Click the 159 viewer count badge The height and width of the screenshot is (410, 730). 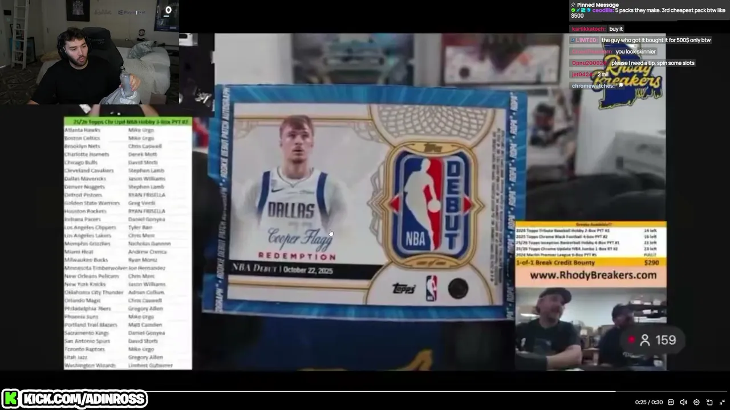653,340
